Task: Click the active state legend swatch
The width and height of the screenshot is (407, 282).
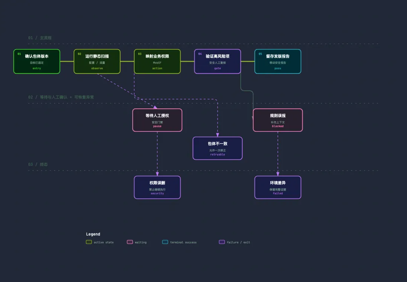Action: pyautogui.click(x=89, y=242)
